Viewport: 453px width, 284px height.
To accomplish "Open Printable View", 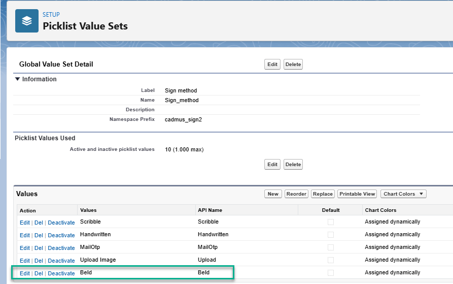I will coord(357,194).
